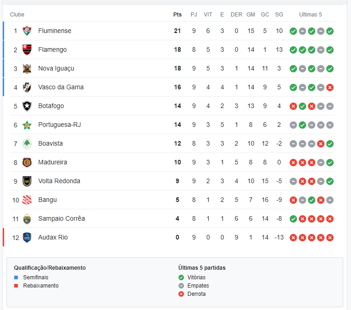
Task: Click the Flamengo club crest
Action: [x=27, y=50]
